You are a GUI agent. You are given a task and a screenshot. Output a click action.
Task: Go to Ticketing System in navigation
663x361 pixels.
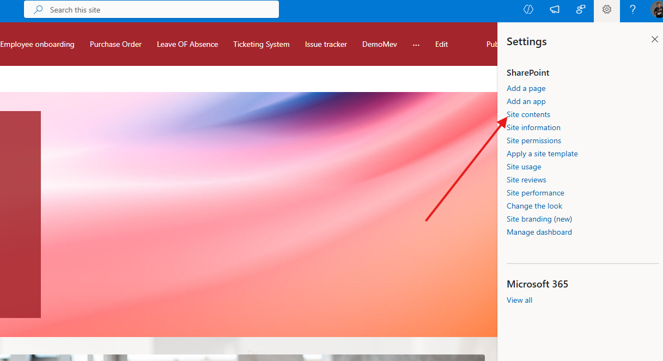coord(261,45)
